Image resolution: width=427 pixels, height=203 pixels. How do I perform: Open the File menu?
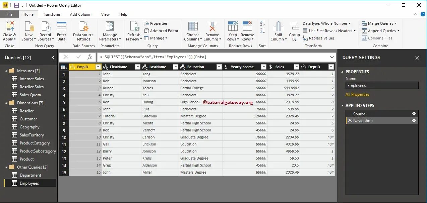9,14
